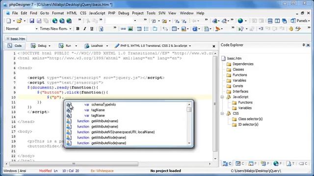This screenshot has height=176, width=314.
Task: Click the blue globe icon in the top toolbar
Action: [240, 21]
